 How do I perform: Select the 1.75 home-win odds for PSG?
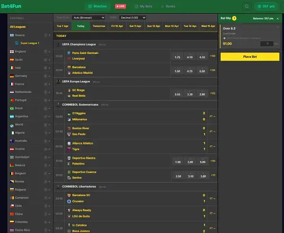177,56
